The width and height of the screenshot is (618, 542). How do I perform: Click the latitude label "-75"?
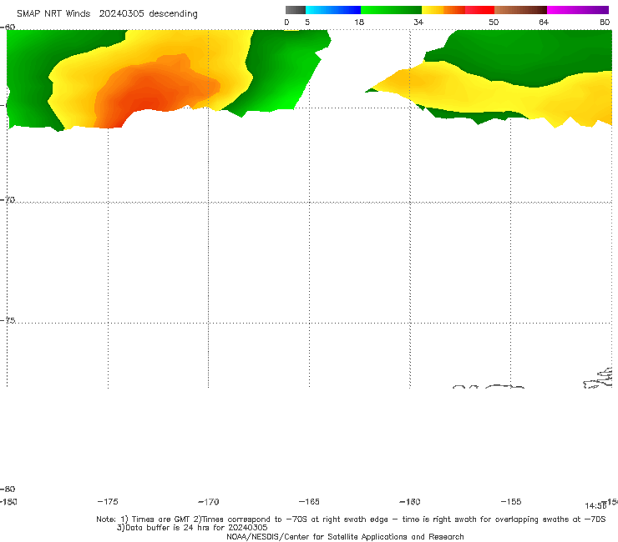pos(8,320)
